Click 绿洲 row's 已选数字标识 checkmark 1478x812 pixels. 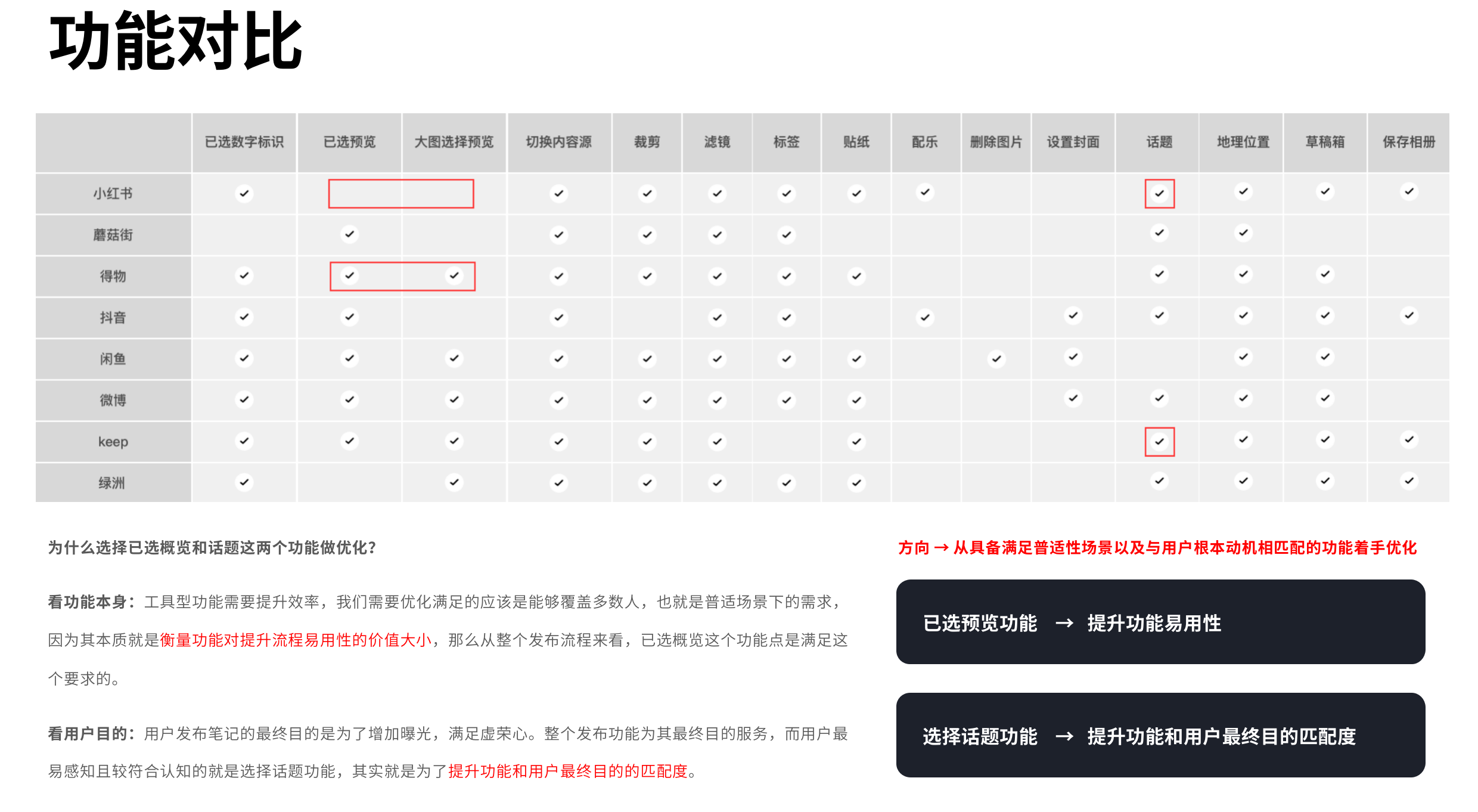click(x=244, y=482)
